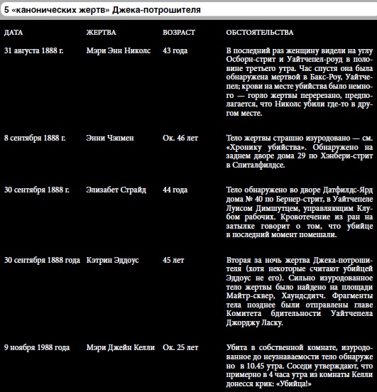Viewport: 377px width, 392px height.
Task: Select victim name Мэри Джейн Келли
Action: [121, 347]
